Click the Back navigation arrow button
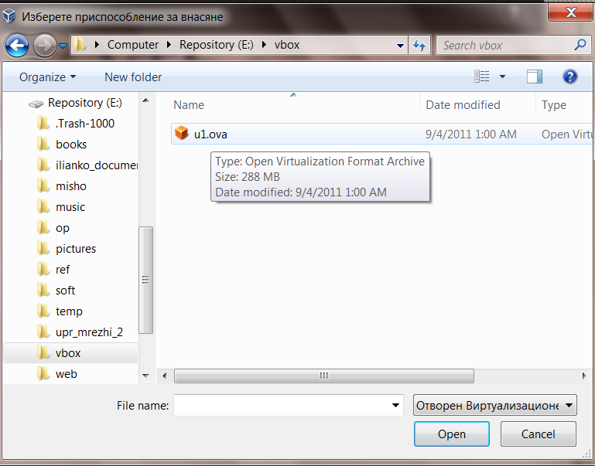 click(17, 45)
